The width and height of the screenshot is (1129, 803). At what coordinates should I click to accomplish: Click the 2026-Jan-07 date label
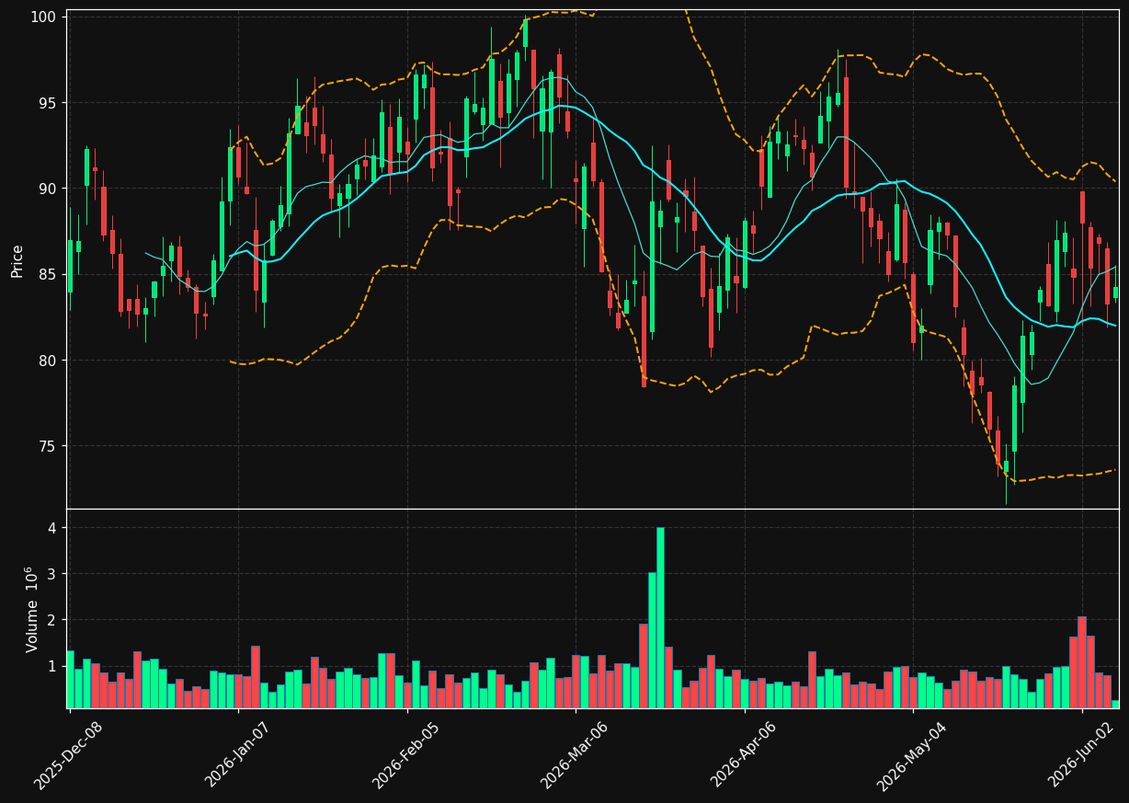click(x=237, y=755)
